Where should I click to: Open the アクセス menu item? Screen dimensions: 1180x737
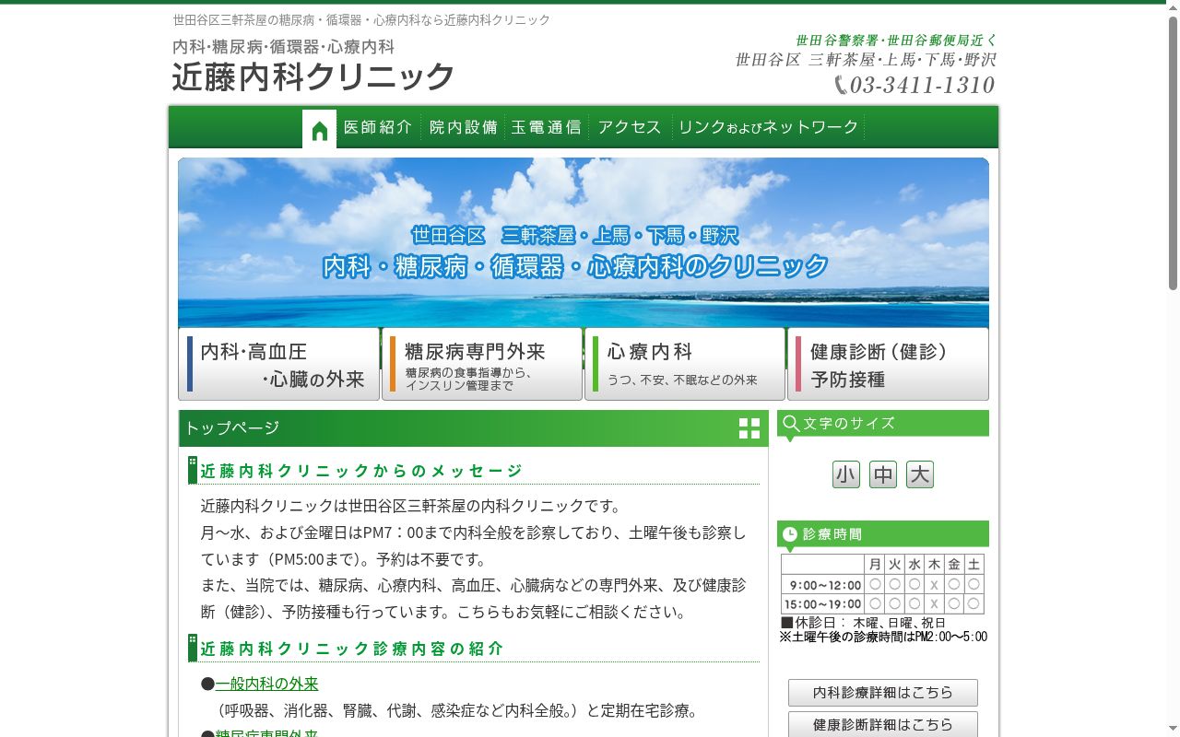pyautogui.click(x=630, y=127)
